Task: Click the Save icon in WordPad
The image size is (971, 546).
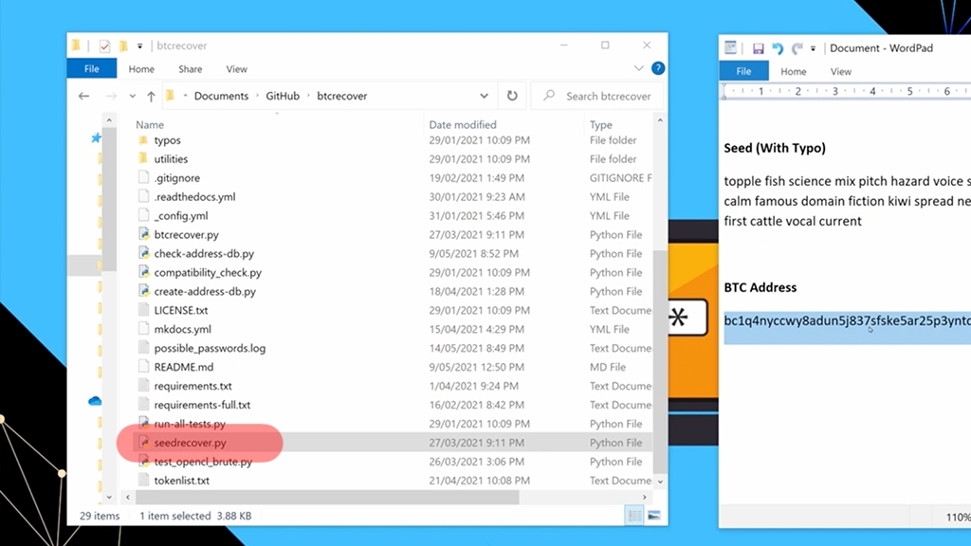Action: (x=759, y=48)
